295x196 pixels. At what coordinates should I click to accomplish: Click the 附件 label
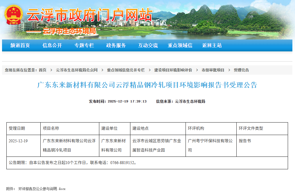10,189
